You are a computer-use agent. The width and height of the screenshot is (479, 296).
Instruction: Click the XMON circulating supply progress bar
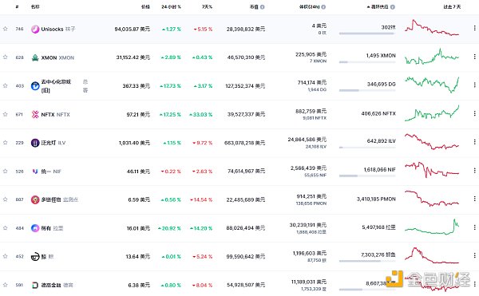coord(367,62)
